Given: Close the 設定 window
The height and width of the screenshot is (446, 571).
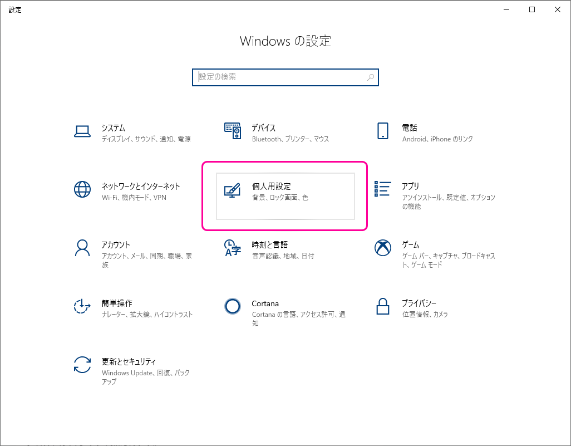Looking at the screenshot, I should [x=558, y=10].
